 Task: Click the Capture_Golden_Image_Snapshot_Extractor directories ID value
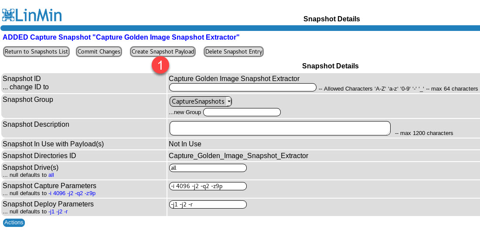pyautogui.click(x=238, y=156)
